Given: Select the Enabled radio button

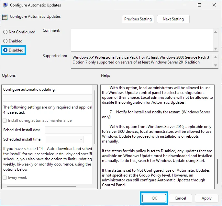Looking at the screenshot, I should click(x=5, y=41).
